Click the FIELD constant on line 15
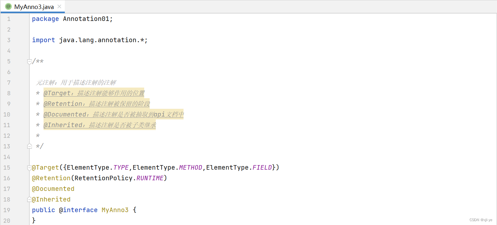This screenshot has width=497, height=225. pyautogui.click(x=262, y=167)
